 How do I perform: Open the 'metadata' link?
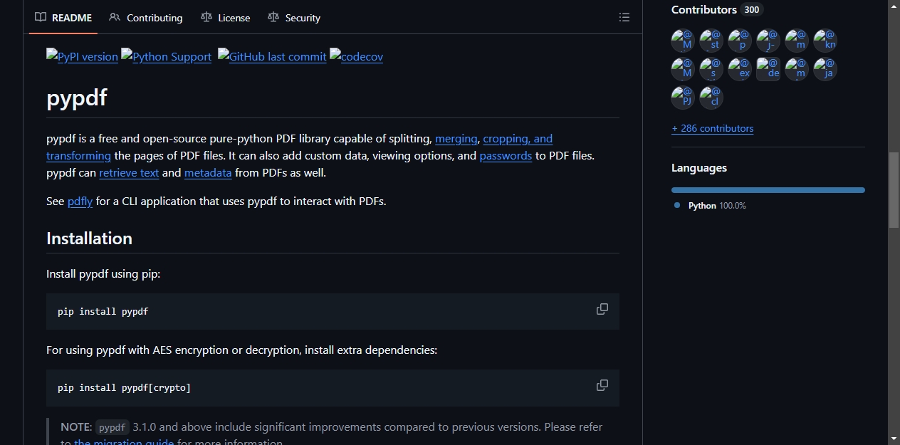point(208,173)
